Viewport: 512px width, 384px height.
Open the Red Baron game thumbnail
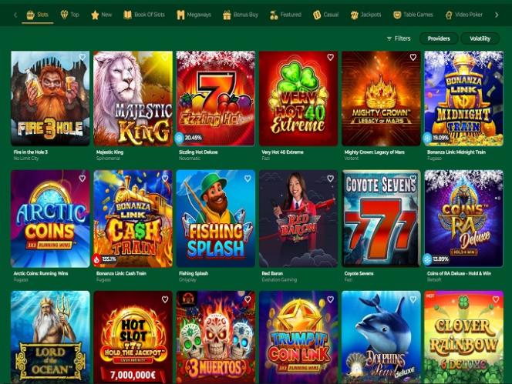tap(298, 219)
